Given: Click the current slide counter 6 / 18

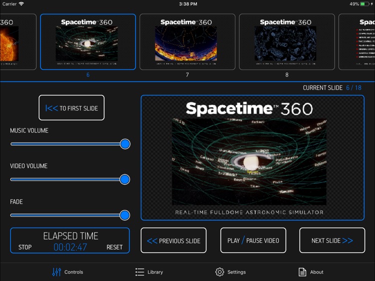Looking at the screenshot, I should click(x=353, y=88).
